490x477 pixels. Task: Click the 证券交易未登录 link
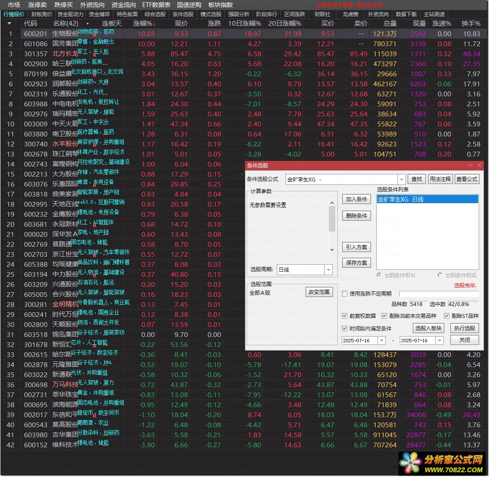point(334,5)
